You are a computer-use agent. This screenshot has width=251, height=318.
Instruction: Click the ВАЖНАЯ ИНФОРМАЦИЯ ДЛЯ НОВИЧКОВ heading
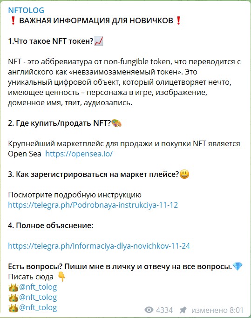pyautogui.click(x=96, y=20)
